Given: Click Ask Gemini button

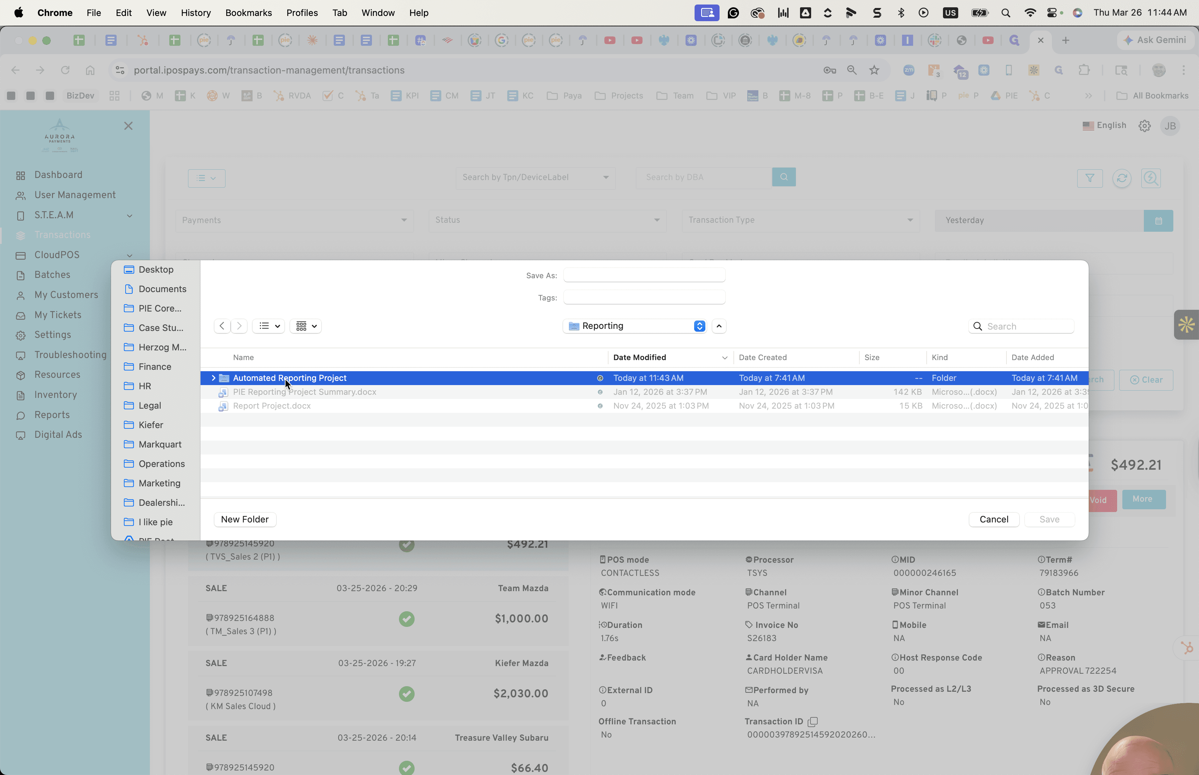Looking at the screenshot, I should coord(1155,40).
